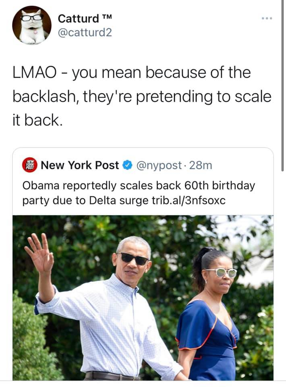Open Catturd's cat profile picture
The image size is (286, 387).
32,25
